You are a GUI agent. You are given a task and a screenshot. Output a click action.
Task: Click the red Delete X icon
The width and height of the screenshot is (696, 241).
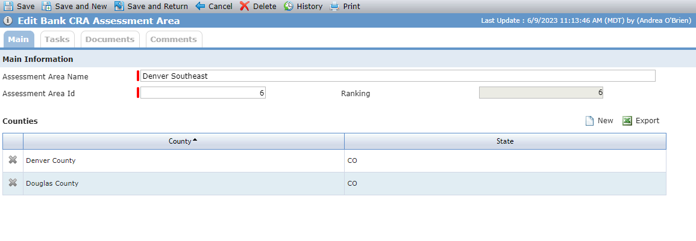click(x=245, y=6)
